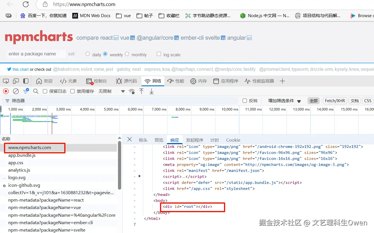Stop recording network log

[x=6, y=91]
